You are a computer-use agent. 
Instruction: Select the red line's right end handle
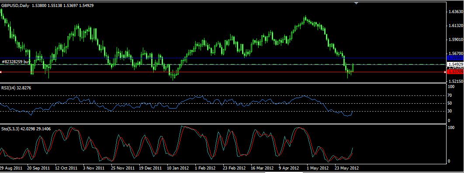point(445,72)
